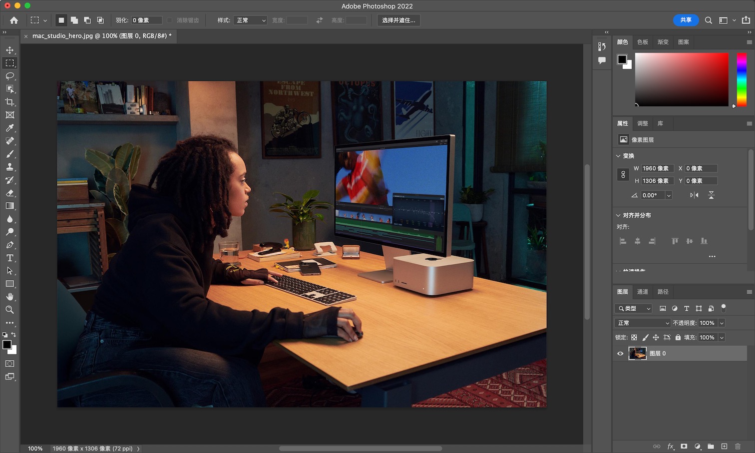Select the Rectangle shape tool
The width and height of the screenshot is (755, 453).
pos(9,284)
